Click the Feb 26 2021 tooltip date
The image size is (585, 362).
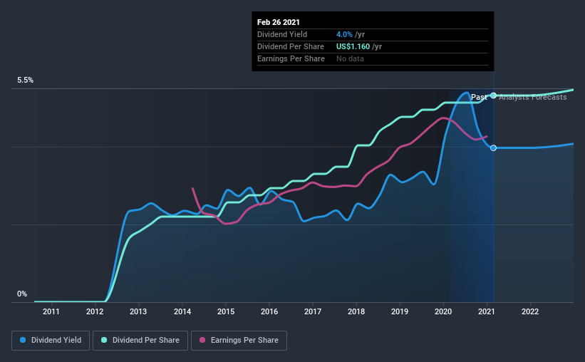(279, 22)
